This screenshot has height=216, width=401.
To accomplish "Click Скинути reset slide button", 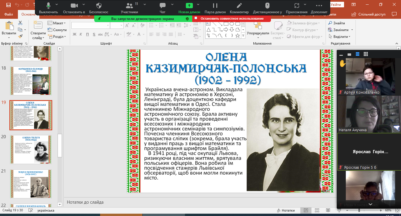I will click(x=57, y=30).
